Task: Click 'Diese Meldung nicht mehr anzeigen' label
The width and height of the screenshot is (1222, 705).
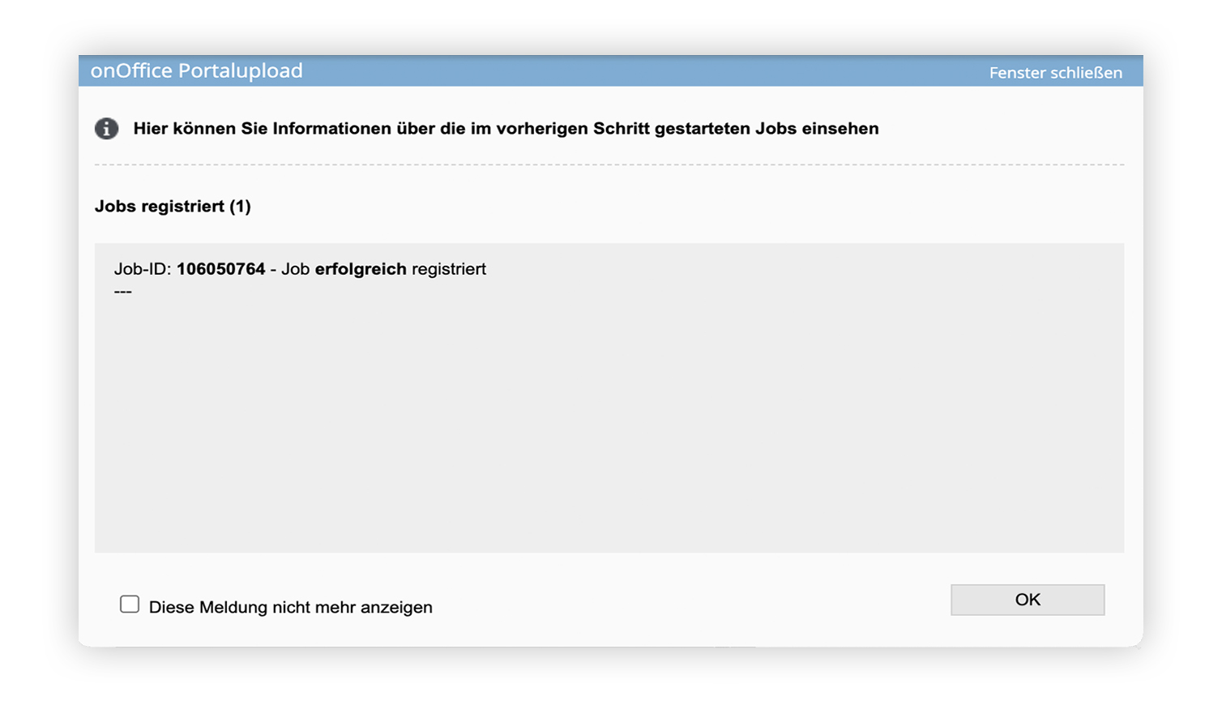Action: [x=291, y=607]
